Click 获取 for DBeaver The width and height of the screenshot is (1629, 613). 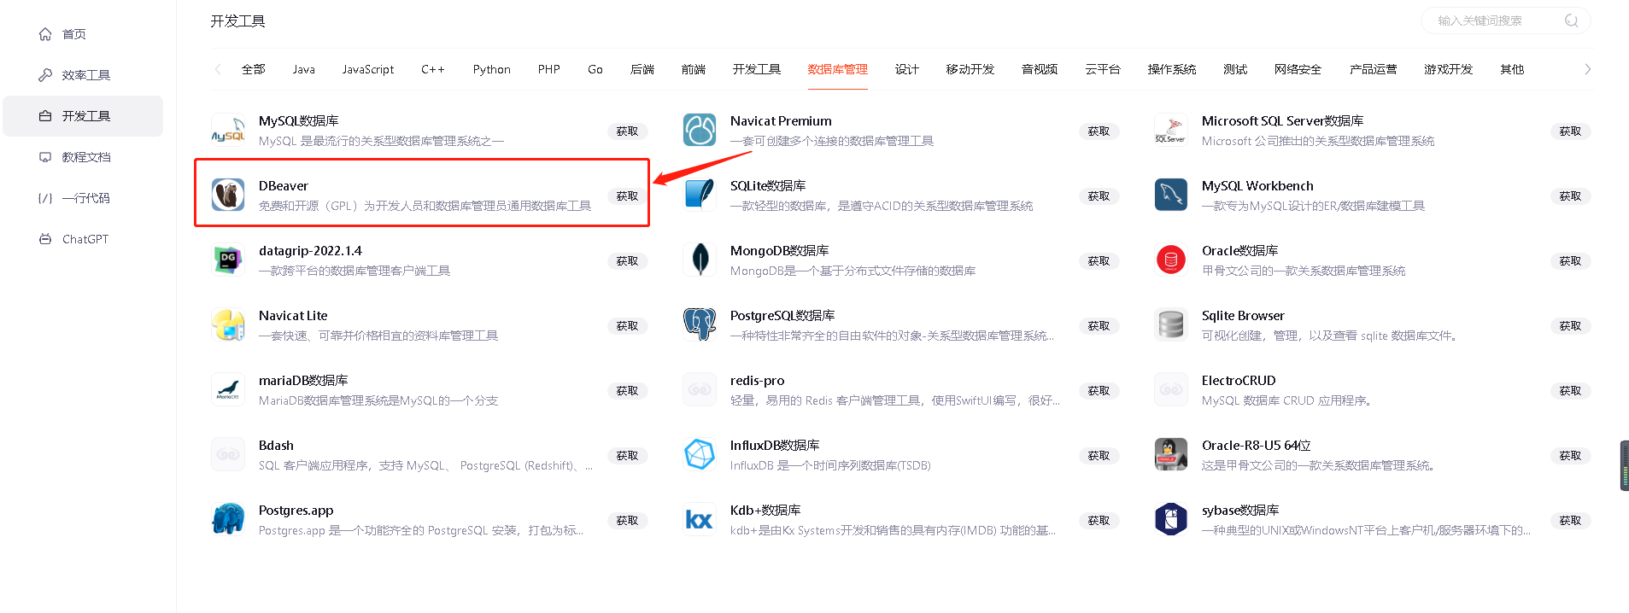pyautogui.click(x=628, y=196)
